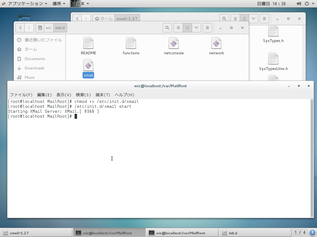Screen dimensions: 317x237
Task: Click xmail-1.27 path bar segment
Action: click(127, 19)
